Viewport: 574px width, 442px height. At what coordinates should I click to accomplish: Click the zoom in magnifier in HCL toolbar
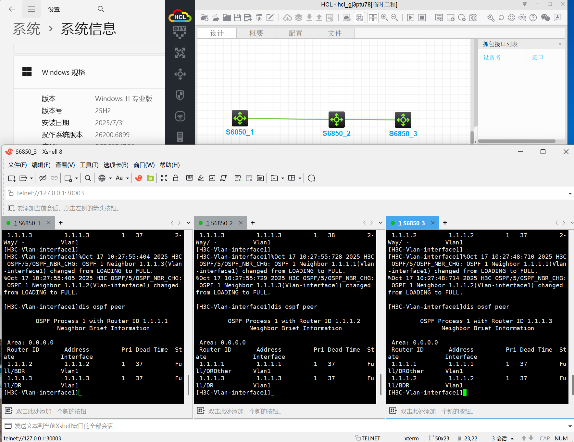point(384,18)
